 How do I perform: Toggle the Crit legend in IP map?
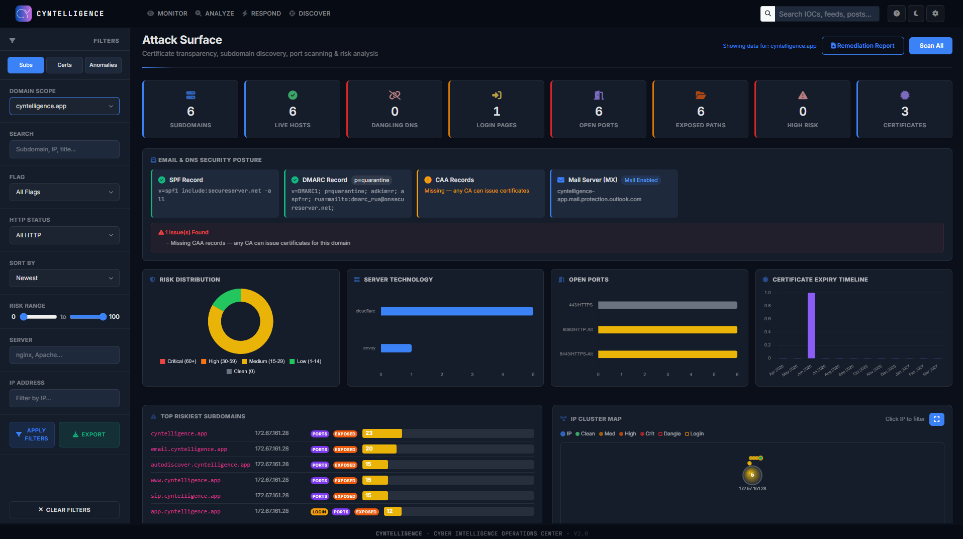pos(647,434)
